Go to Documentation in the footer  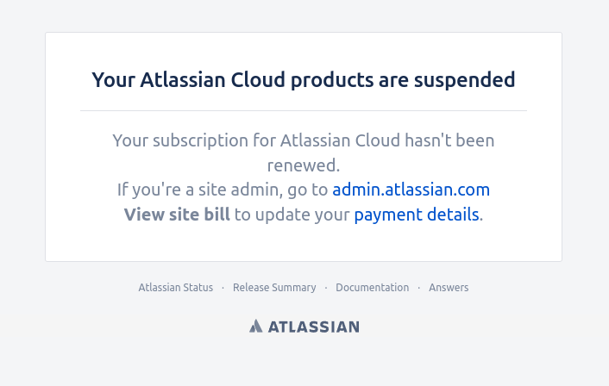(372, 288)
